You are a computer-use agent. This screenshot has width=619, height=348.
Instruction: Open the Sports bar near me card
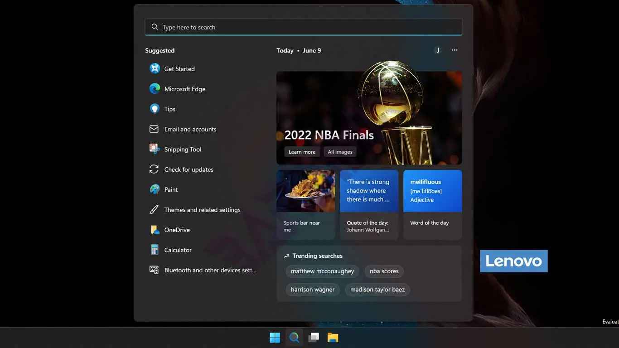pyautogui.click(x=306, y=204)
